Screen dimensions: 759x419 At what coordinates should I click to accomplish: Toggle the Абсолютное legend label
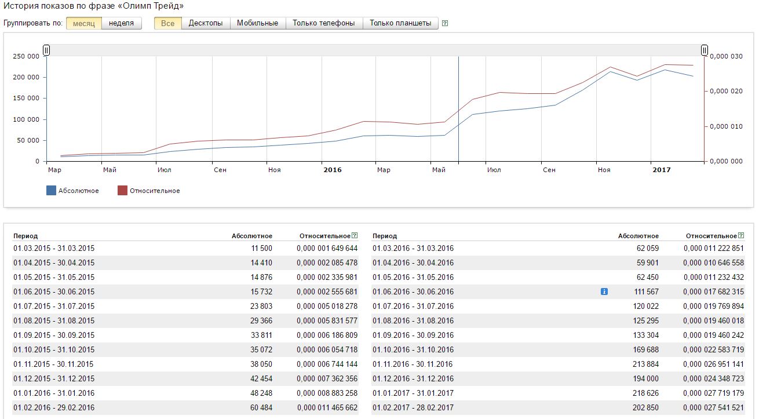click(x=79, y=191)
